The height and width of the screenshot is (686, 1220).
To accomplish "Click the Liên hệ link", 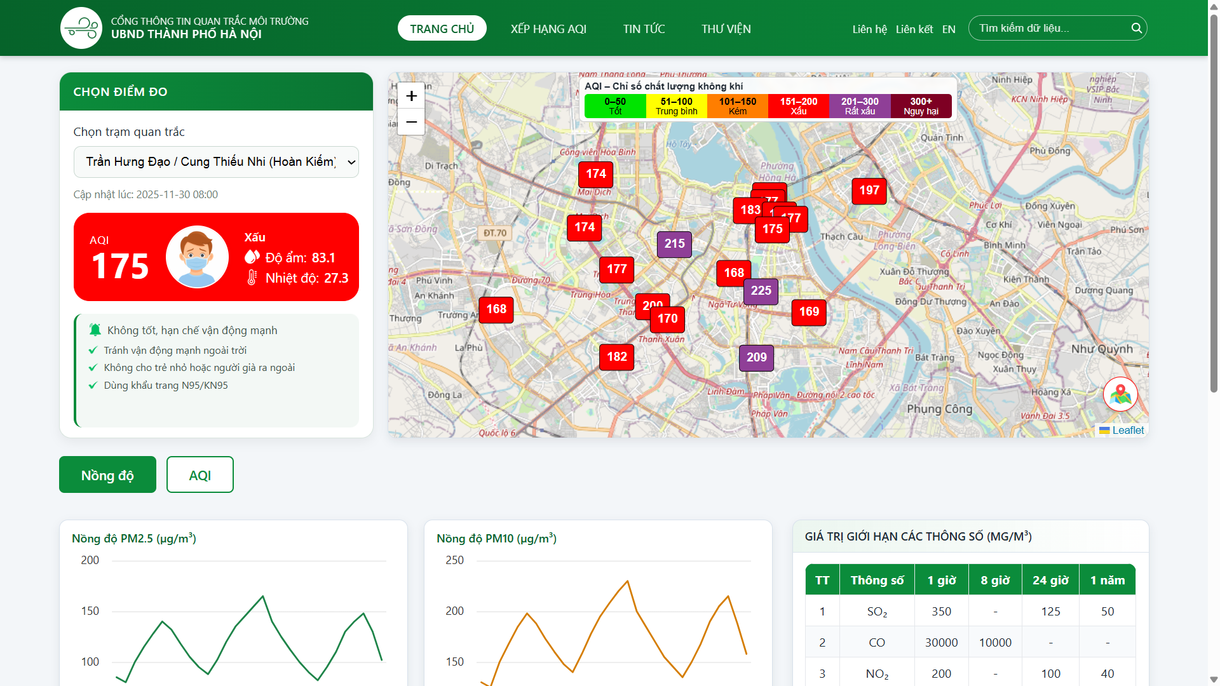I will (869, 29).
